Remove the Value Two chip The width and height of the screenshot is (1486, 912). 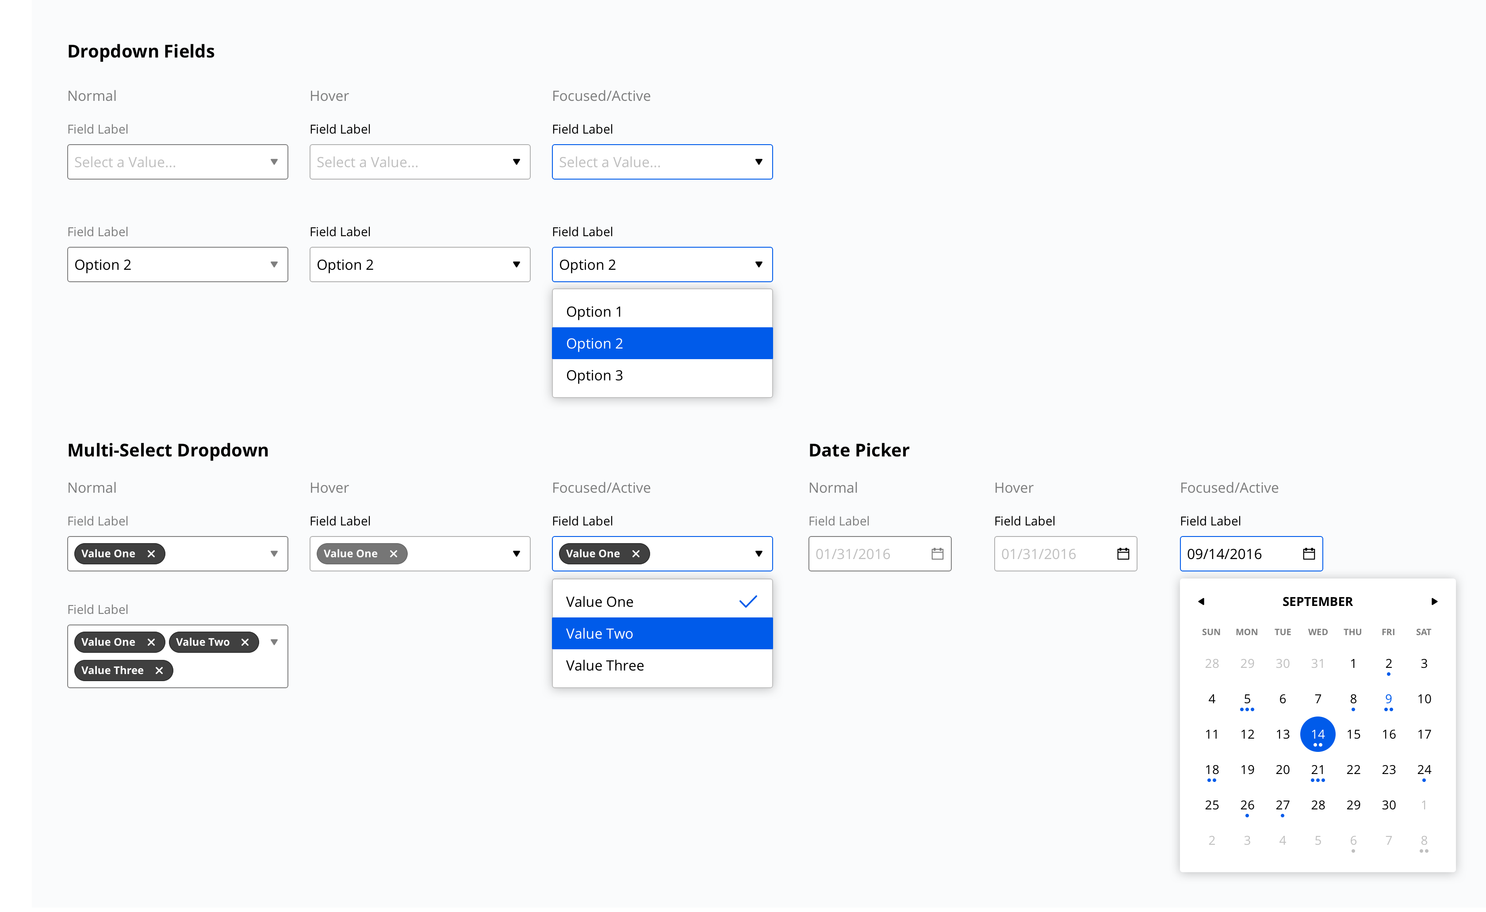pyautogui.click(x=245, y=642)
